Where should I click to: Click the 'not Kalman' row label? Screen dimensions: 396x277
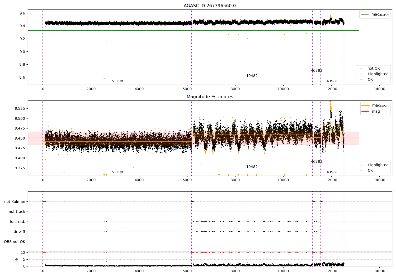tap(15, 202)
